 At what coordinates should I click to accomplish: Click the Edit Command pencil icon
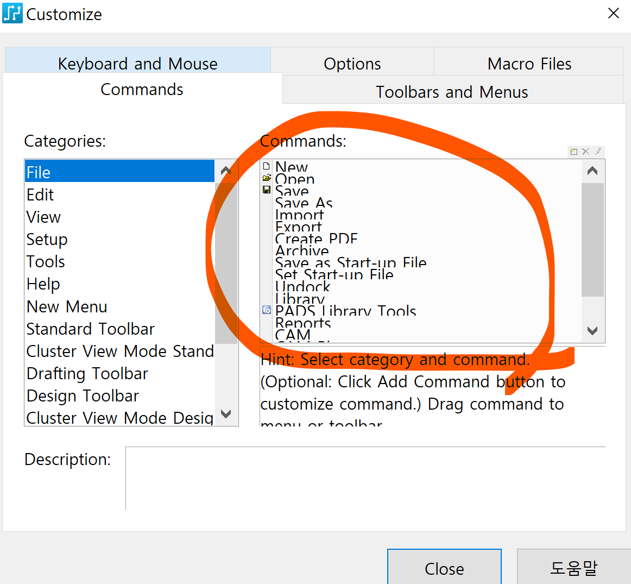tap(598, 152)
